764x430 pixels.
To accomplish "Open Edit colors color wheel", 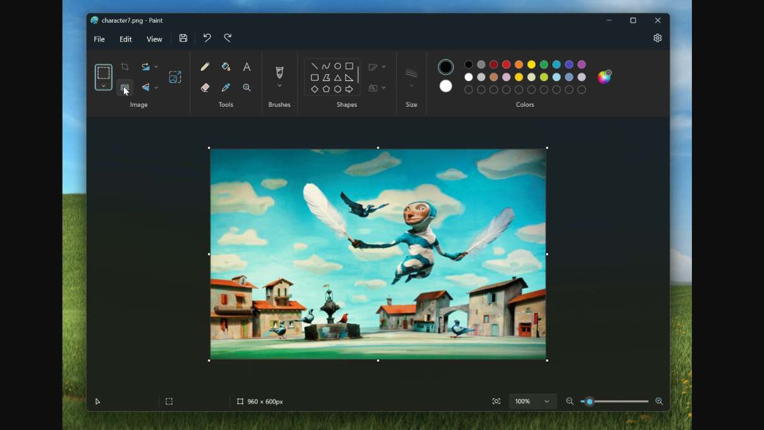I will 605,77.
